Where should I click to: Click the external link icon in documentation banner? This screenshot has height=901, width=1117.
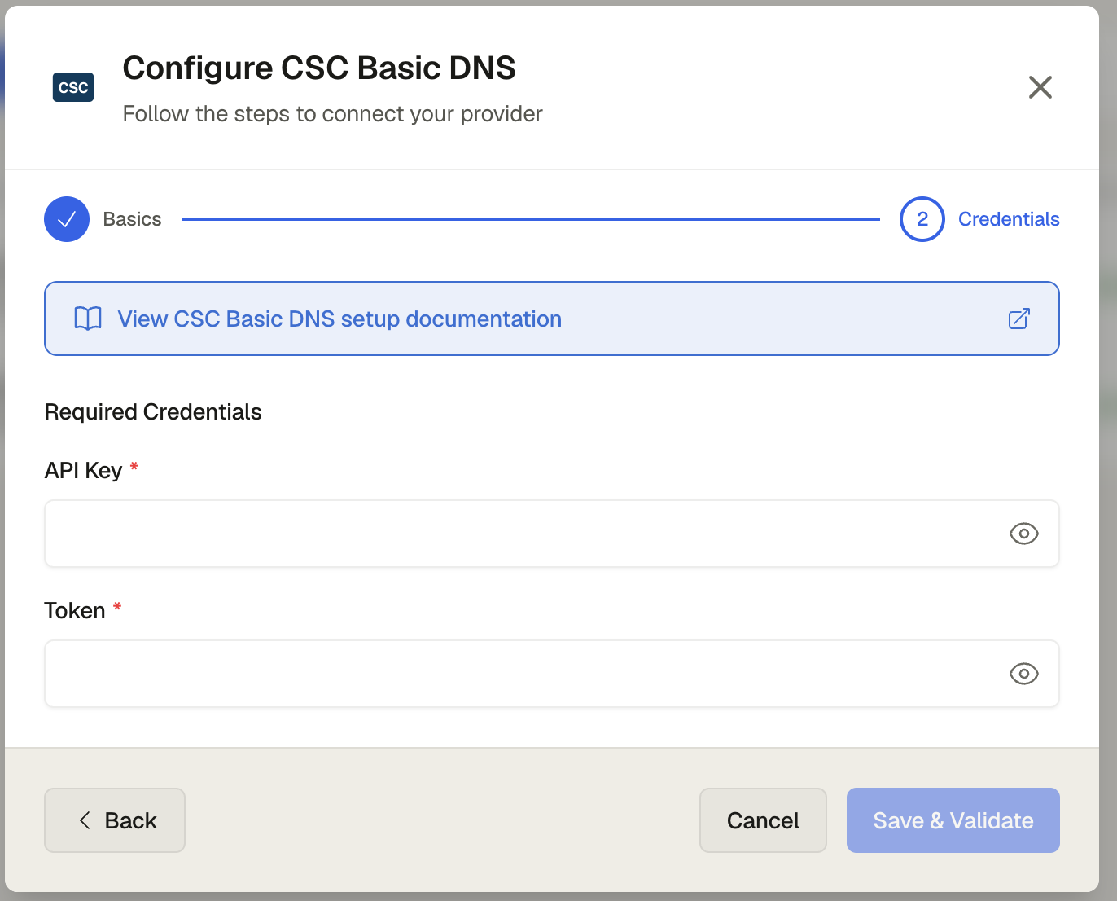[x=1019, y=319]
